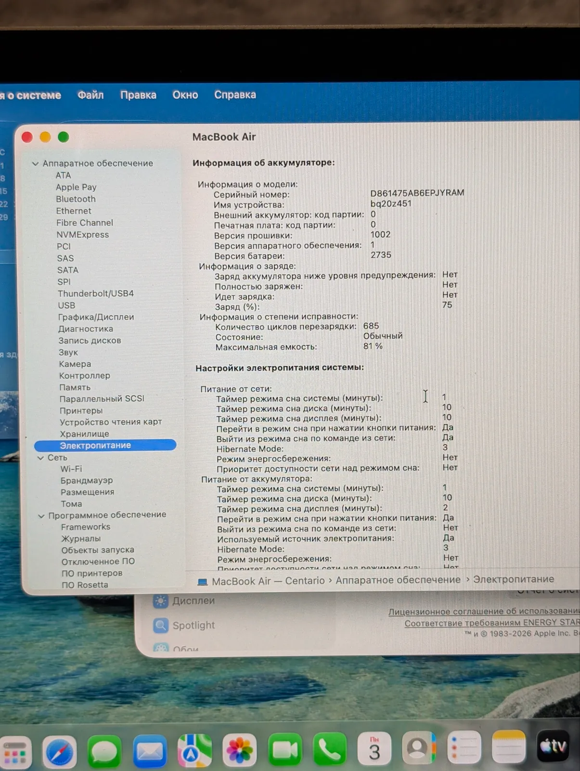Open Safari from the Dock
580x771 pixels.
[x=60, y=752]
